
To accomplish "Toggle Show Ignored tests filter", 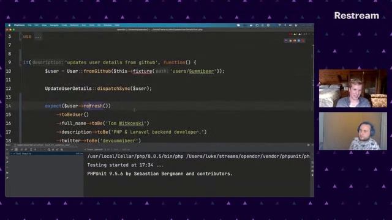I will point(16,150).
